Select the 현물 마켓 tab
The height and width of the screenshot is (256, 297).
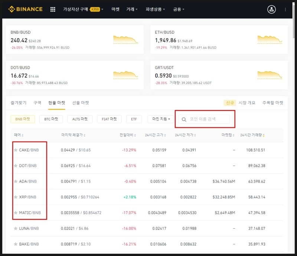[x=57, y=103]
